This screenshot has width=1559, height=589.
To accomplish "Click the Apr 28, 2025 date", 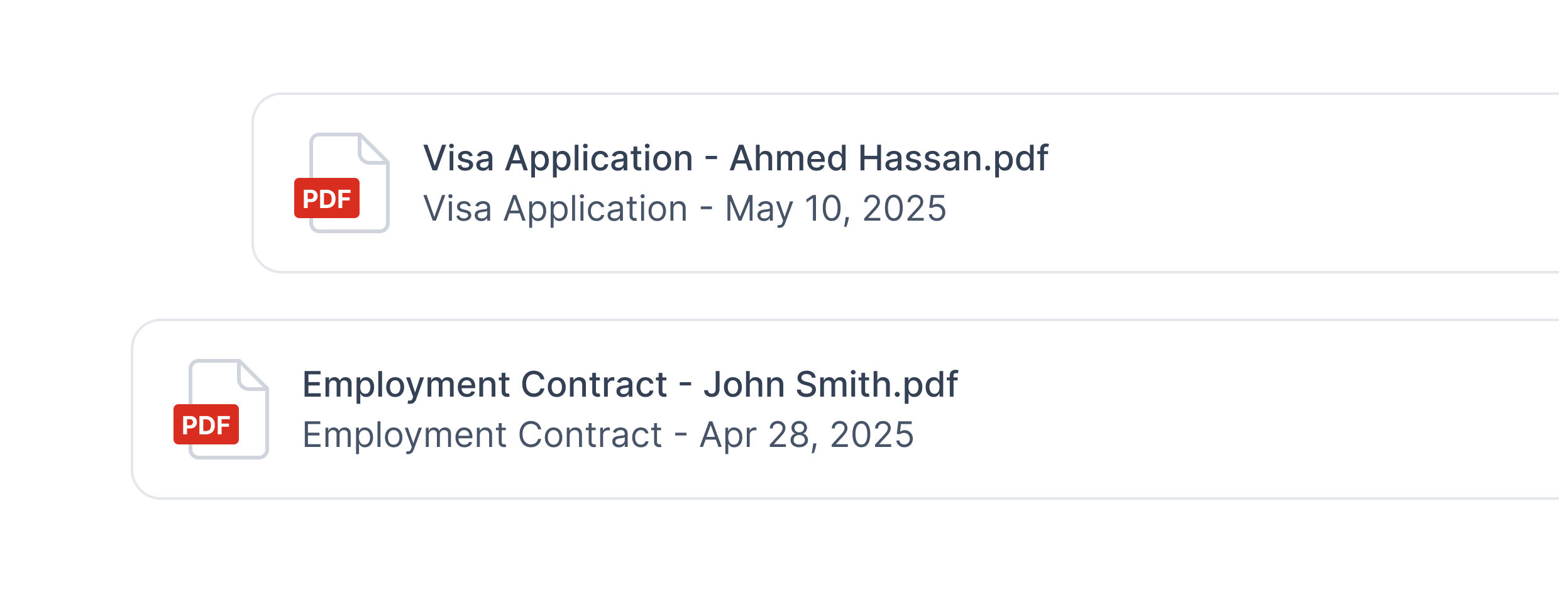I will [x=807, y=435].
